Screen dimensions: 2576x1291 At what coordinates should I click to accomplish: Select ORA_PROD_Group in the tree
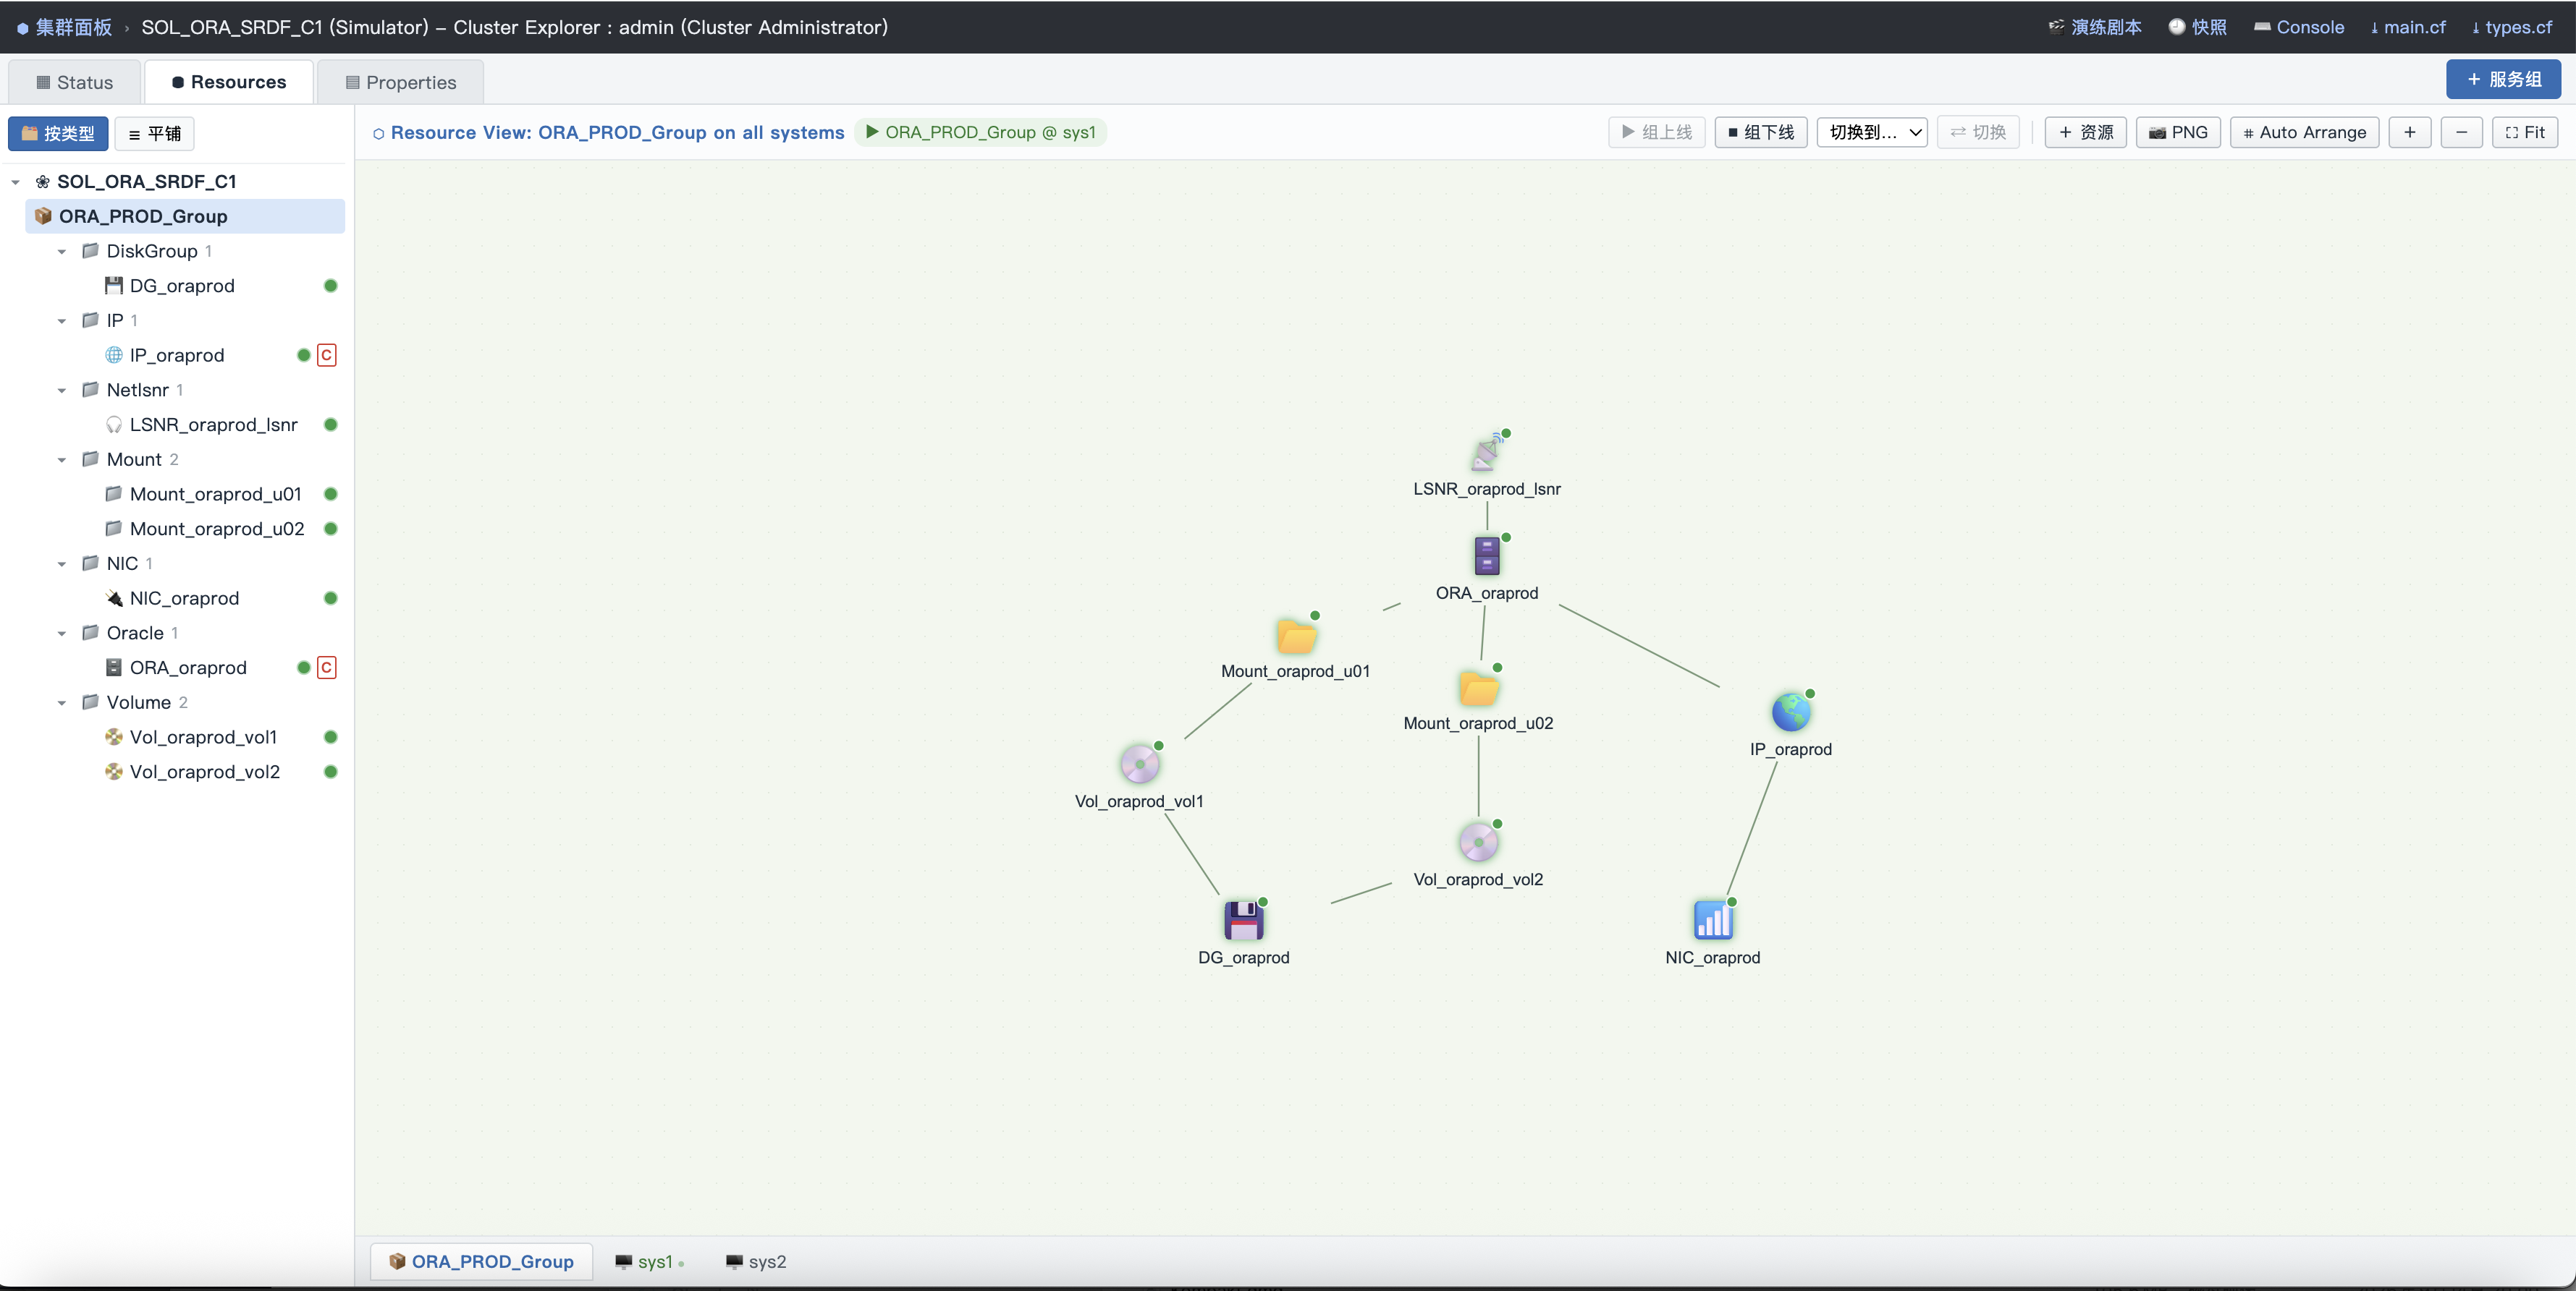pyautogui.click(x=185, y=216)
